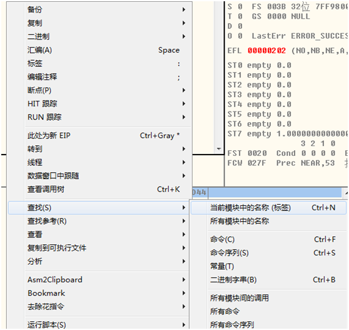
Task: Click the ST5 empty 0.0 register row
Action: (x=260, y=115)
